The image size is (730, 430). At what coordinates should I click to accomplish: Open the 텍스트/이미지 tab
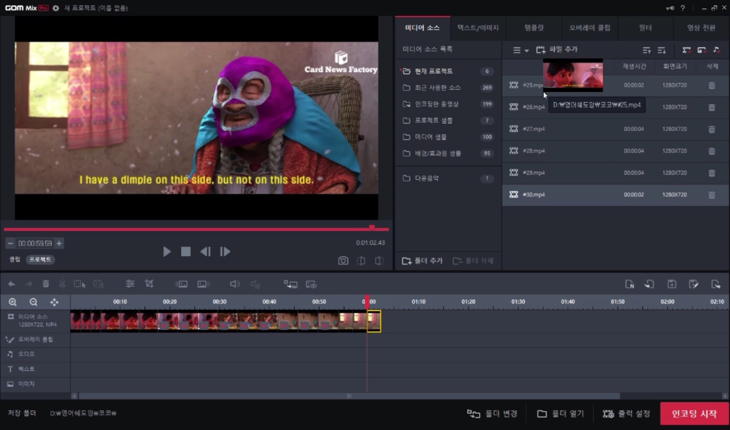(478, 28)
